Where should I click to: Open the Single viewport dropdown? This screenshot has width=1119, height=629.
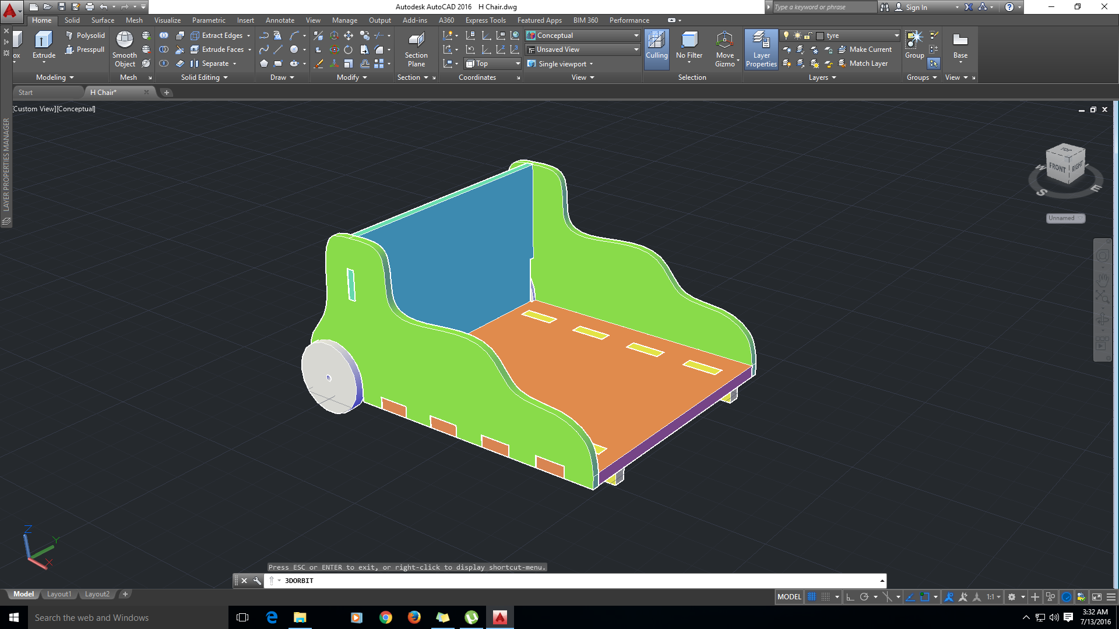[x=561, y=64]
